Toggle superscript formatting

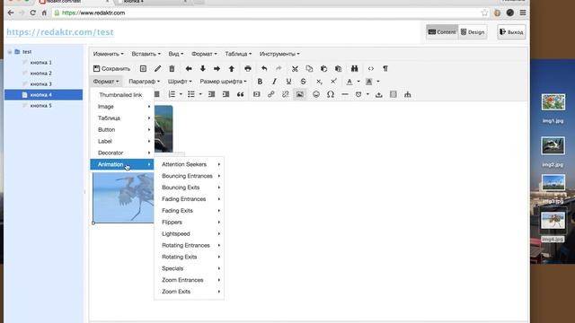coord(333,82)
